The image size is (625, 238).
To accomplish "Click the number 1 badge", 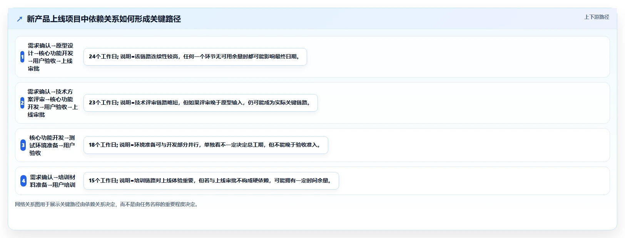I will click(22, 57).
